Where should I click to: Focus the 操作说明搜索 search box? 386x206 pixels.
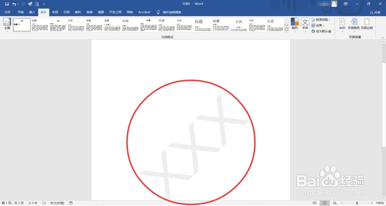[172, 12]
